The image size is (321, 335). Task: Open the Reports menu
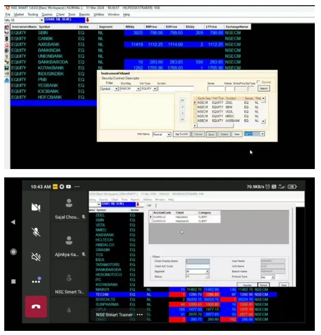[x=85, y=14]
